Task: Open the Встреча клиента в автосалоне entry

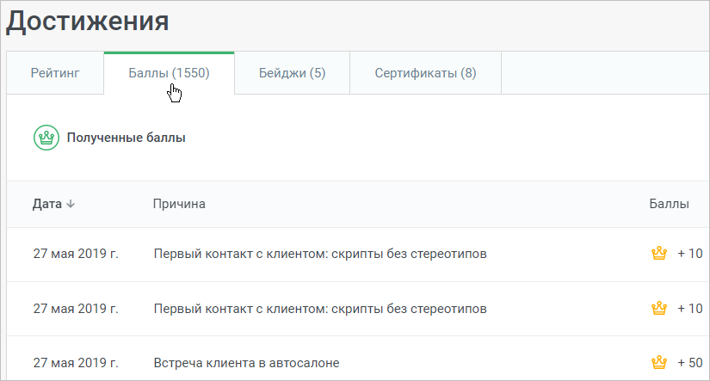Action: pyautogui.click(x=246, y=363)
